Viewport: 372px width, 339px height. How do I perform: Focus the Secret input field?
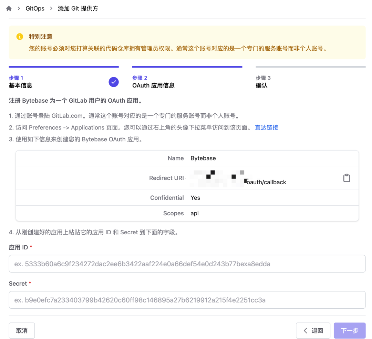(187, 300)
